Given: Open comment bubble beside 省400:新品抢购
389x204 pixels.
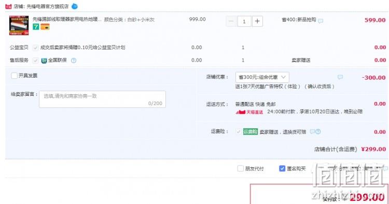Looking at the screenshot, I should pos(321,21).
